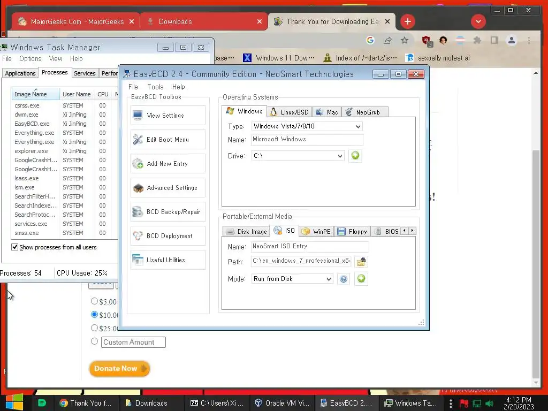Click red flag icon in system tray

point(464,404)
